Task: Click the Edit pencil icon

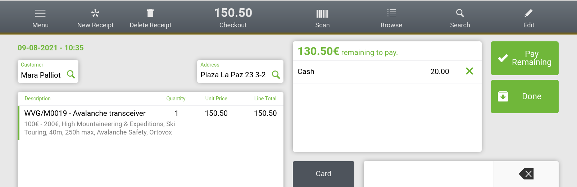Action: coord(528,14)
